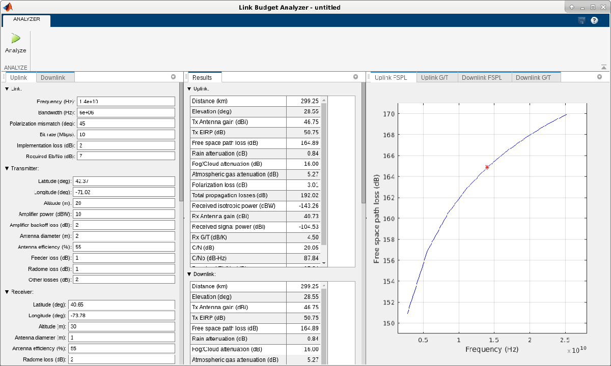611x366 pixels.
Task: Click the red marker on the FSPL curve
Action: 487,167
